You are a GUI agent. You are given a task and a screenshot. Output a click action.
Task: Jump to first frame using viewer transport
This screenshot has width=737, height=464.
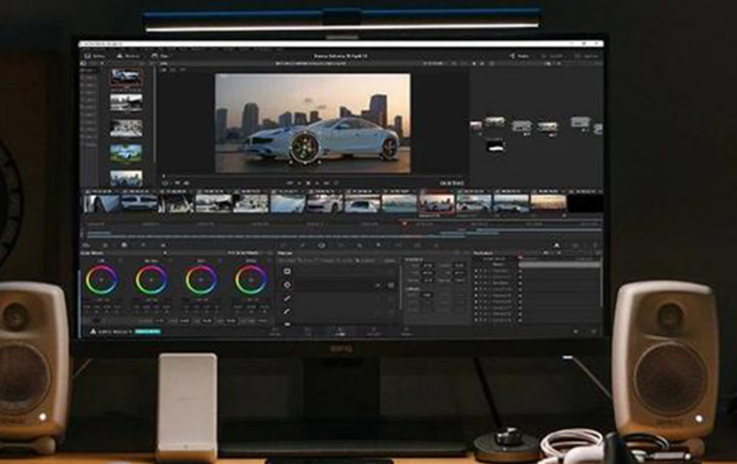(290, 183)
